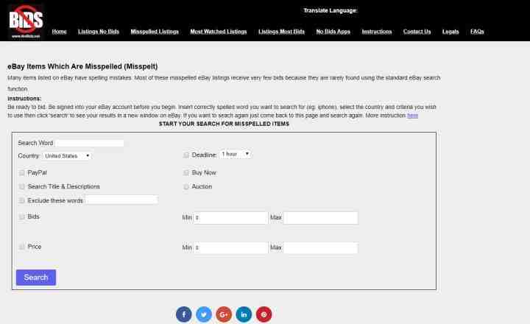This screenshot has height=324, width=530.
Task: Click the Price Max input field
Action: tap(320, 248)
